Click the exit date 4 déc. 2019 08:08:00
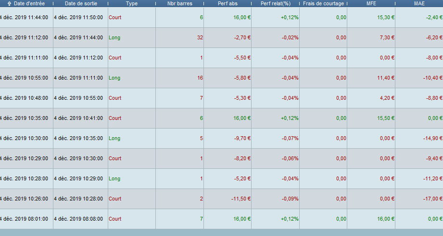 pos(78,219)
